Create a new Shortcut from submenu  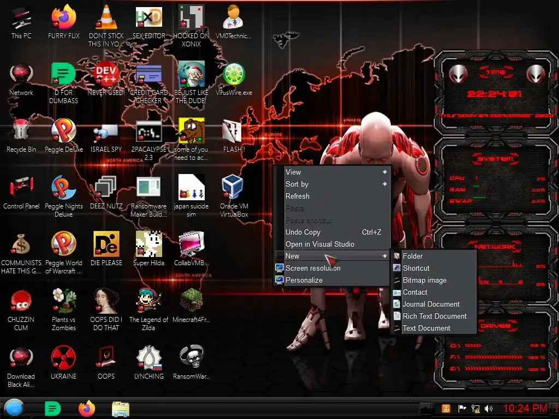click(x=434, y=268)
